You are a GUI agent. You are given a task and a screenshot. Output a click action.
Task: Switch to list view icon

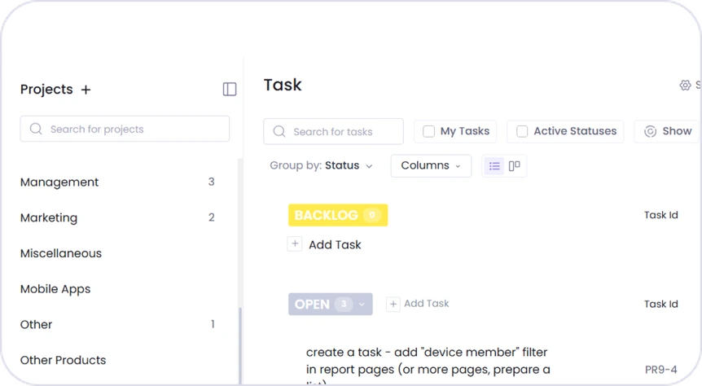tap(494, 166)
